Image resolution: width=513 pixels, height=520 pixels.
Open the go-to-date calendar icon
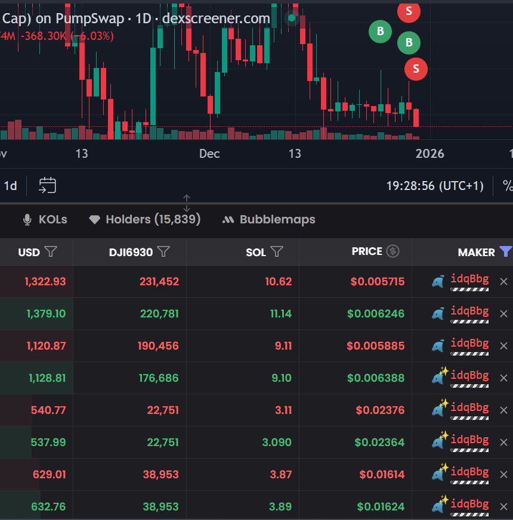coord(48,185)
